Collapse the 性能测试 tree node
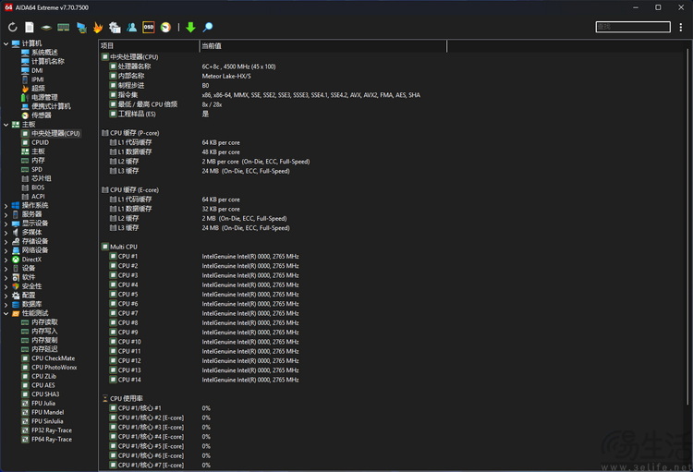 click(6, 313)
